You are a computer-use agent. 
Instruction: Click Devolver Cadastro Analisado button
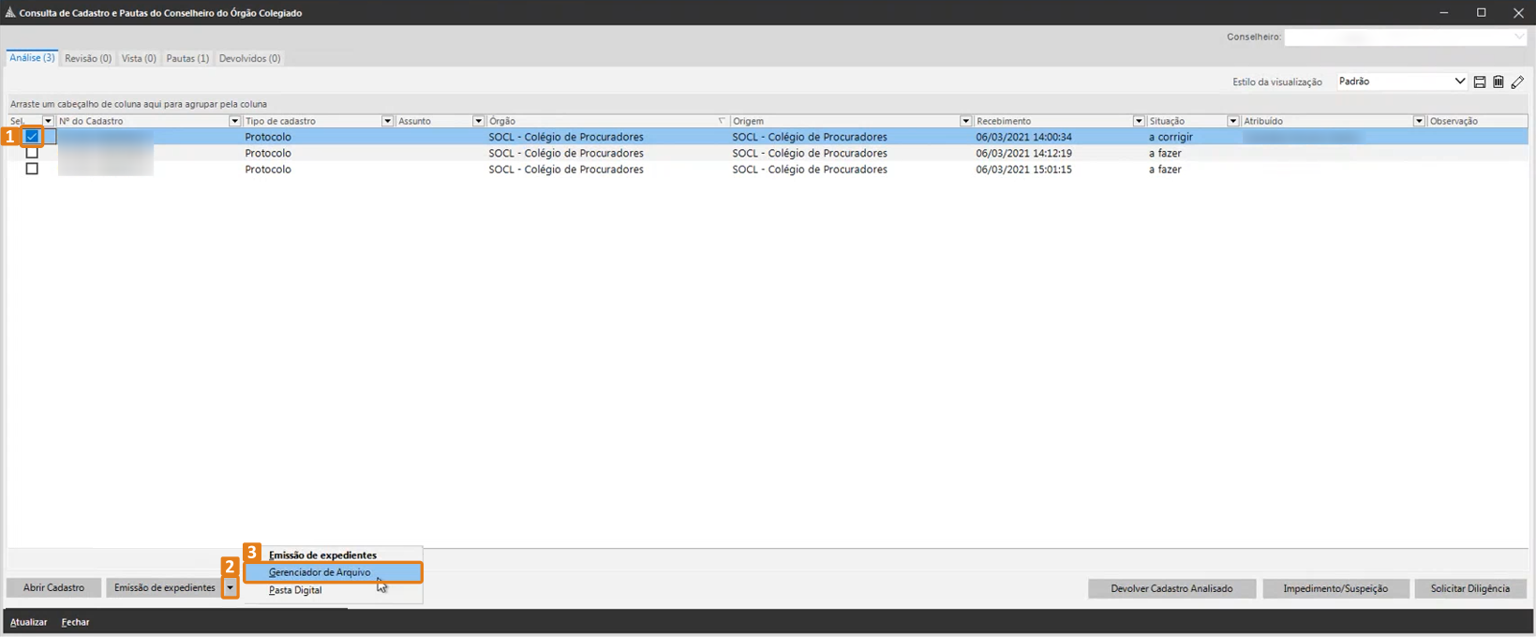pyautogui.click(x=1171, y=588)
